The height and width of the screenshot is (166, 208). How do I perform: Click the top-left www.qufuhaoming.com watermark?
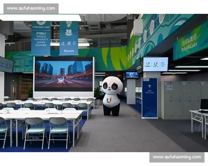tap(31, 8)
